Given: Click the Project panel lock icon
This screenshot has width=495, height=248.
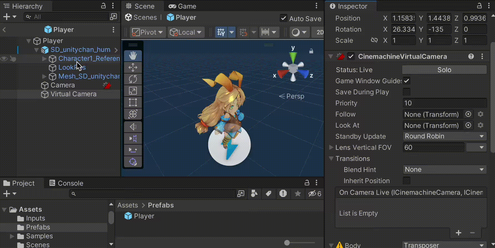Looking at the screenshot, I should pyautogui.click(x=307, y=183).
